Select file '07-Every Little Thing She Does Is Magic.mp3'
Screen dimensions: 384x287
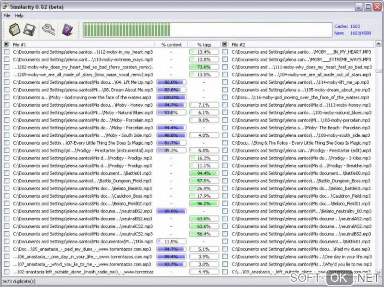(x=83, y=143)
